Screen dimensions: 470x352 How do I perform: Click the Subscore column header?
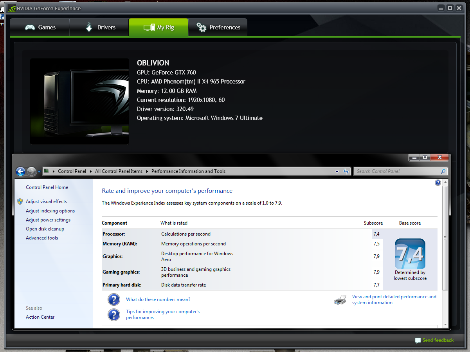tap(373, 223)
